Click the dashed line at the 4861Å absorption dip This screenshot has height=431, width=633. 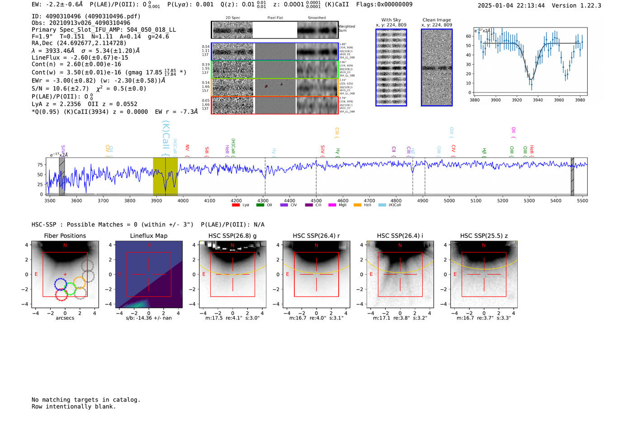click(413, 176)
